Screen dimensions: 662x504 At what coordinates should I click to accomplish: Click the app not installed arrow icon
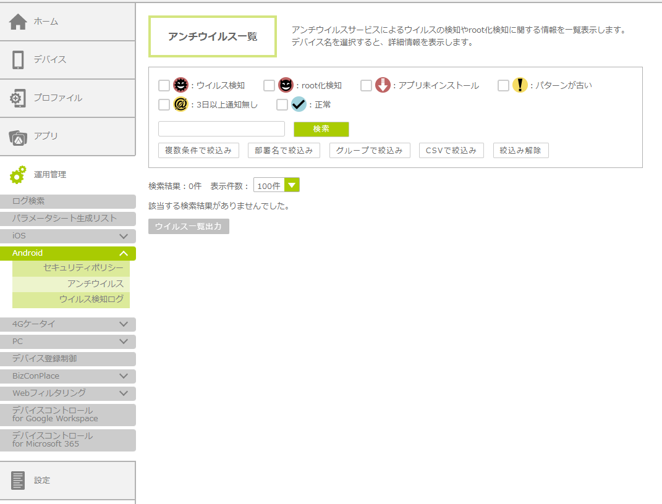[383, 85]
